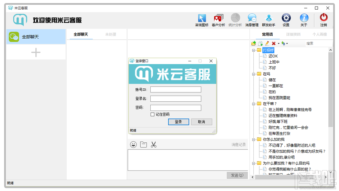The height and width of the screenshot is (191, 339).
Task: Open the 咨询图标 toolbar icon
Action: (x=202, y=20)
